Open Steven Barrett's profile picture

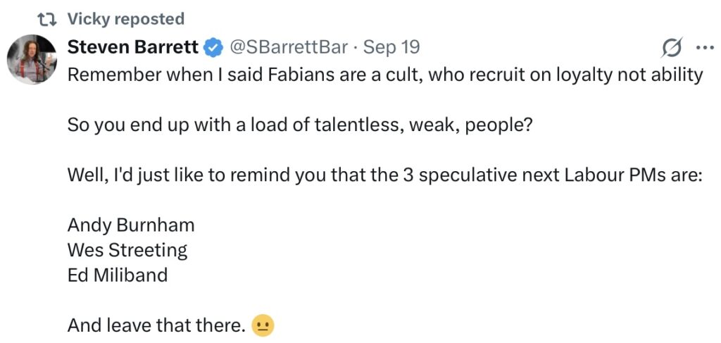click(x=32, y=59)
